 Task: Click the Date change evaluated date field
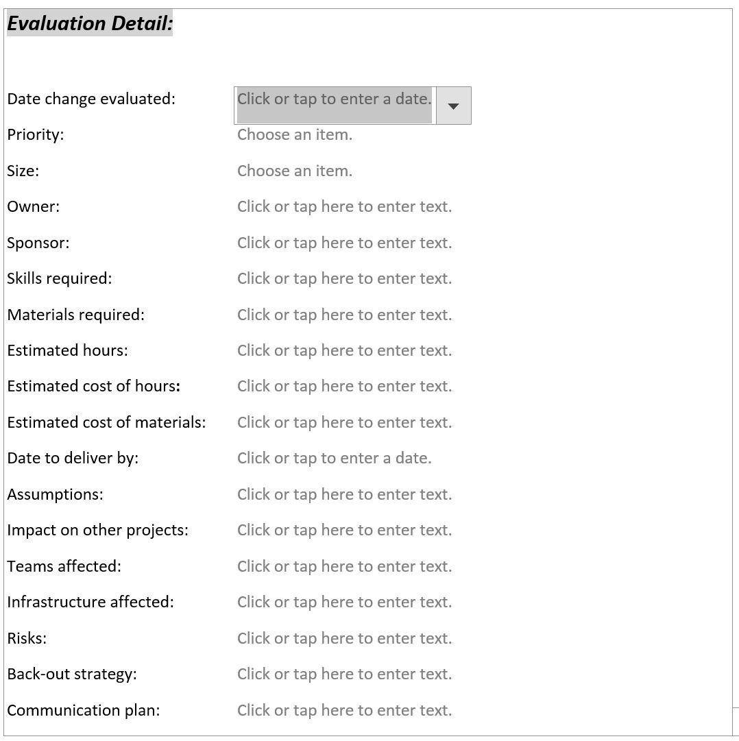pos(335,99)
